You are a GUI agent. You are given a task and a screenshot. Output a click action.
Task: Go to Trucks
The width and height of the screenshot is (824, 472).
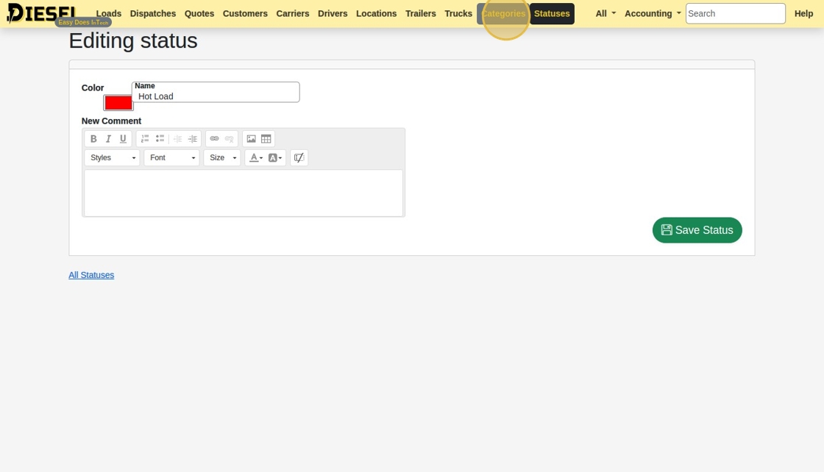458,14
